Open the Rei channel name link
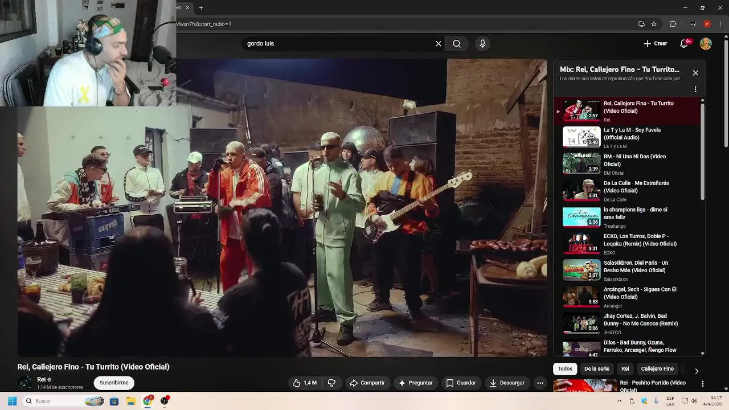This screenshot has width=729, height=410. (41, 380)
